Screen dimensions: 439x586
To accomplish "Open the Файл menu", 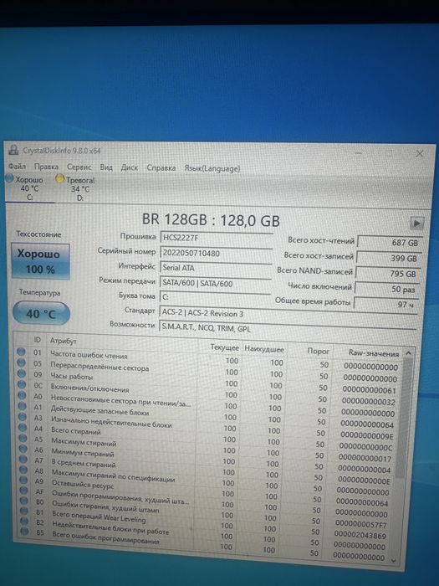I will point(18,166).
